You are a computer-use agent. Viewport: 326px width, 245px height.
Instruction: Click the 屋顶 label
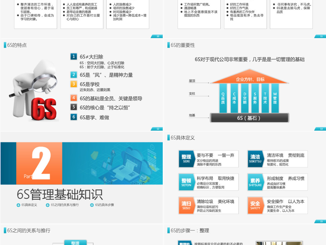pyautogui.click(x=192, y=81)
